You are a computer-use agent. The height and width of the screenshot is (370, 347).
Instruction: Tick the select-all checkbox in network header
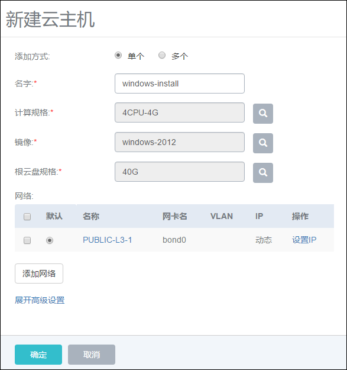click(27, 217)
